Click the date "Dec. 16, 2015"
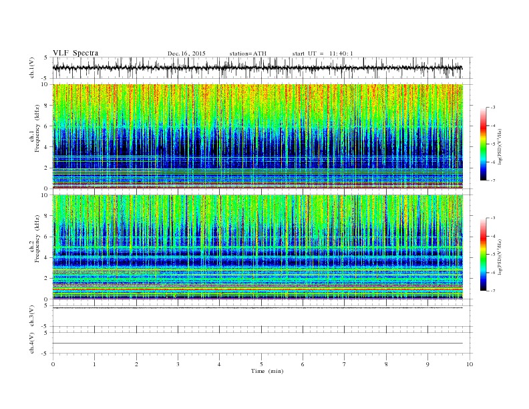Image resolution: width=529 pixels, height=409 pixels. click(186, 53)
